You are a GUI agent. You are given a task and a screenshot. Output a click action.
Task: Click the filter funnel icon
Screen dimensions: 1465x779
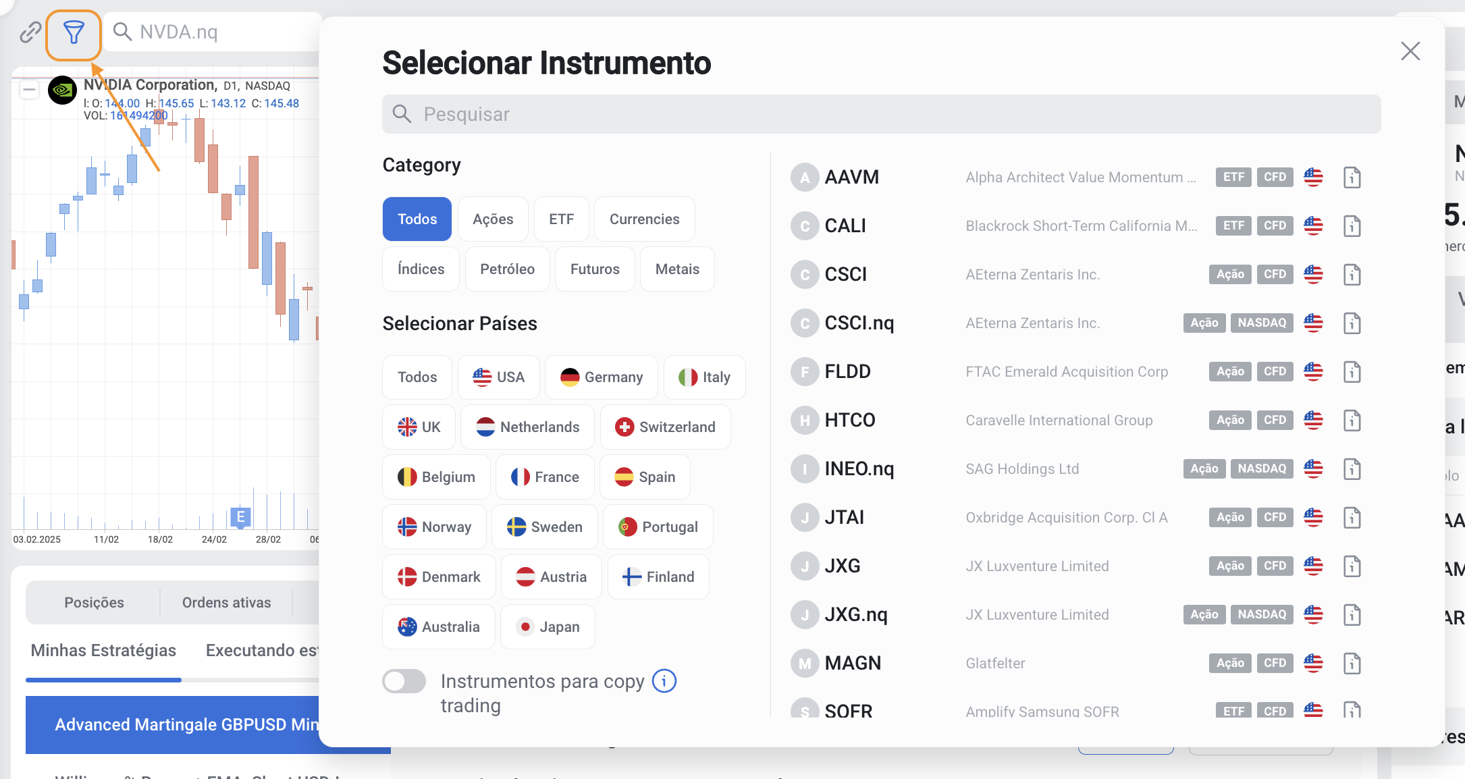(x=74, y=32)
